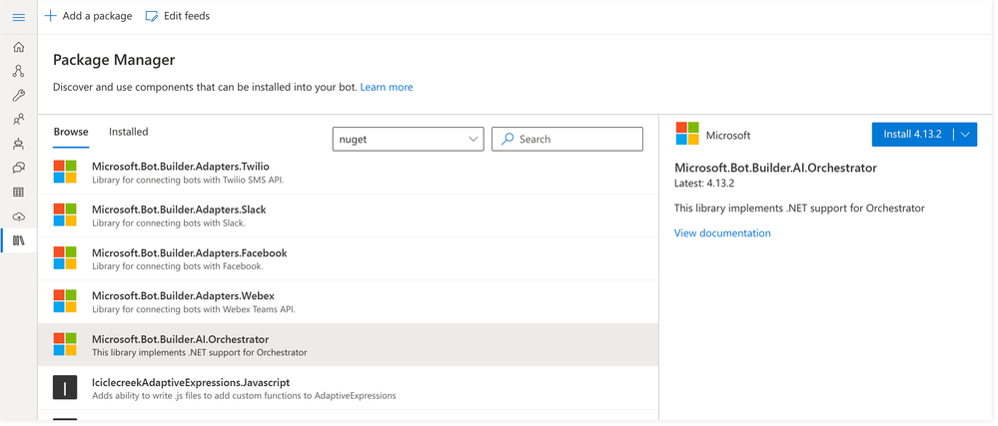Click 'Library for connecting bots with Slack.' description

tap(169, 223)
